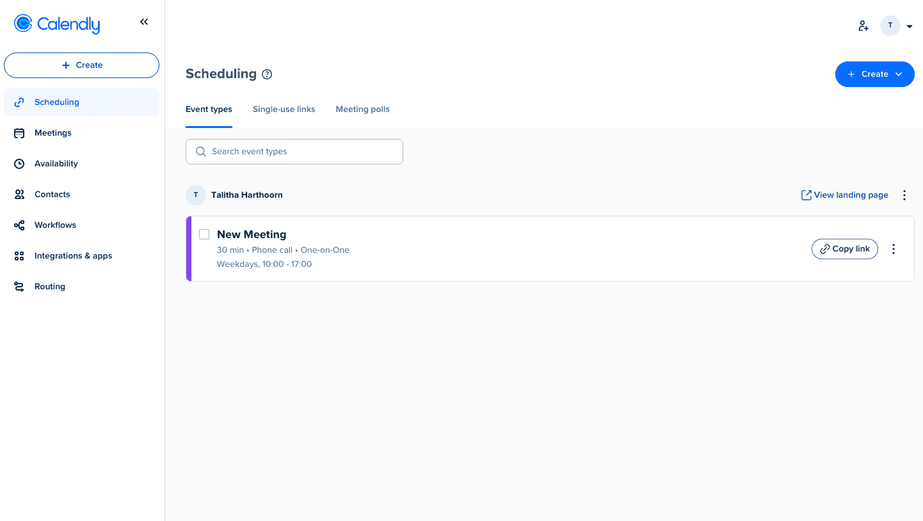The image size is (923, 521).
Task: Click the Search event types field
Action: coord(294,152)
